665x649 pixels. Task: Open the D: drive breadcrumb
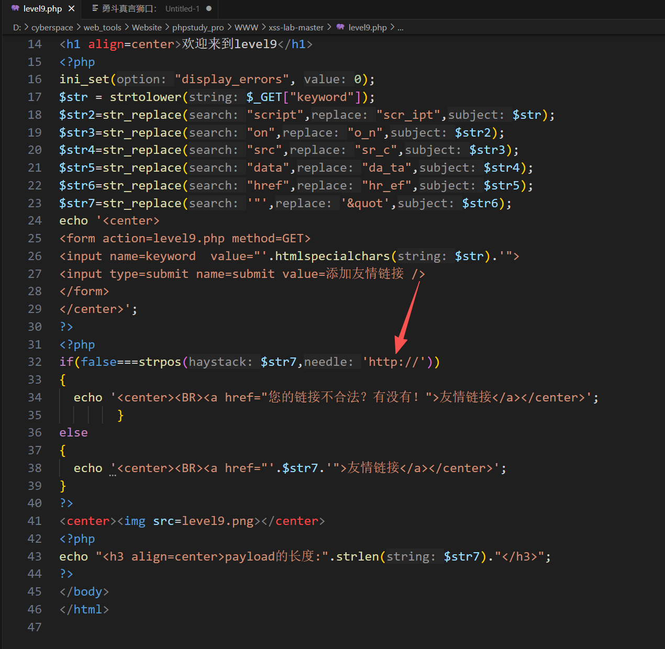(x=17, y=27)
